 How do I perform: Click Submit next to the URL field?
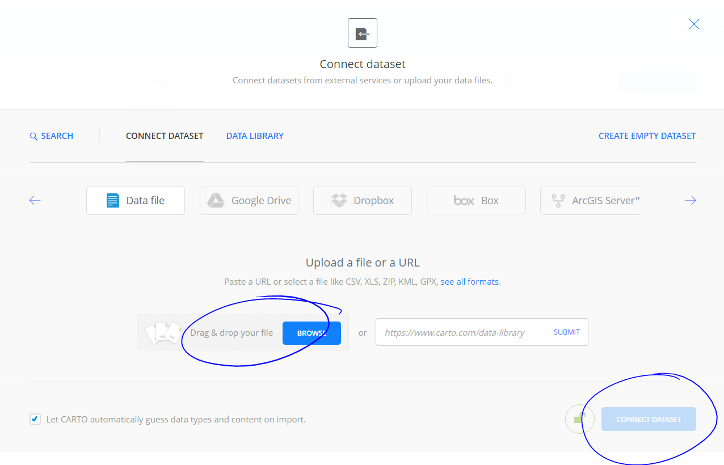(x=567, y=332)
